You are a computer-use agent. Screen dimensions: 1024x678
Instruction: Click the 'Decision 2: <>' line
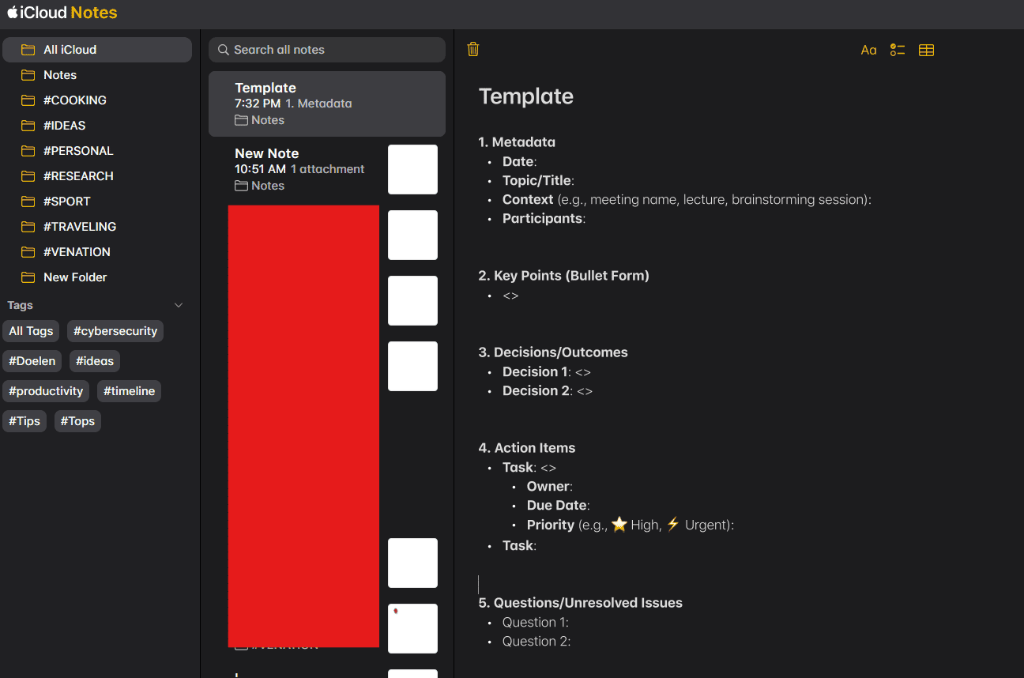(548, 390)
